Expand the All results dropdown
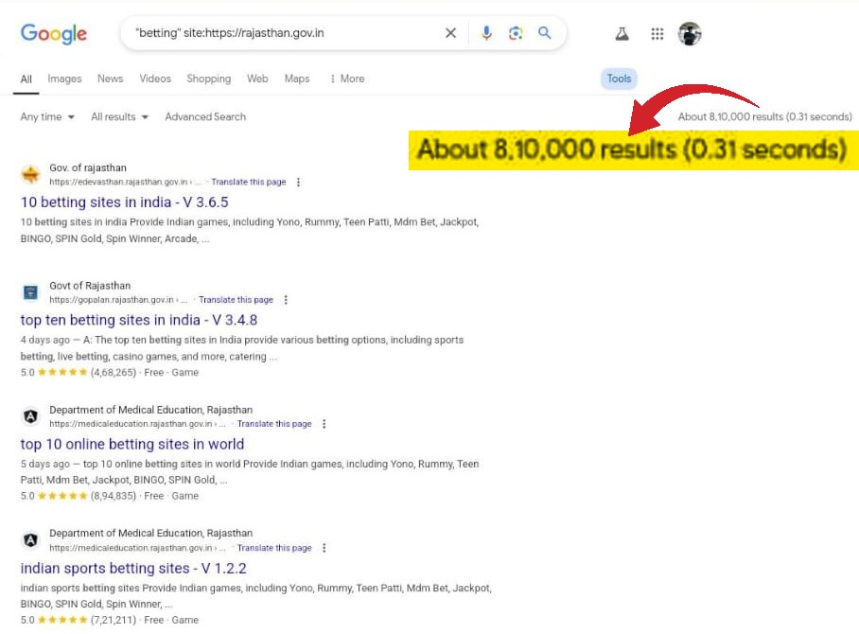859x634 pixels. pos(119,117)
